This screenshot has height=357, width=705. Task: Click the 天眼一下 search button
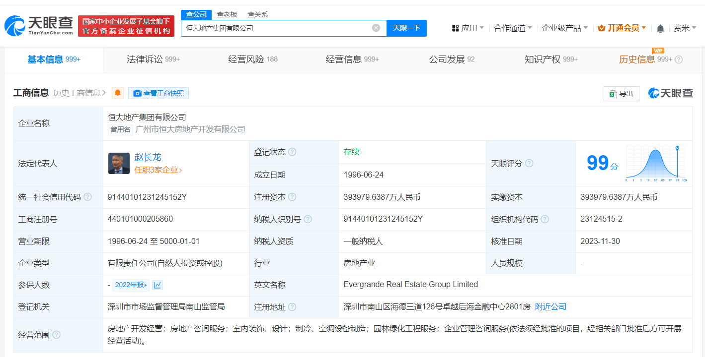406,28
